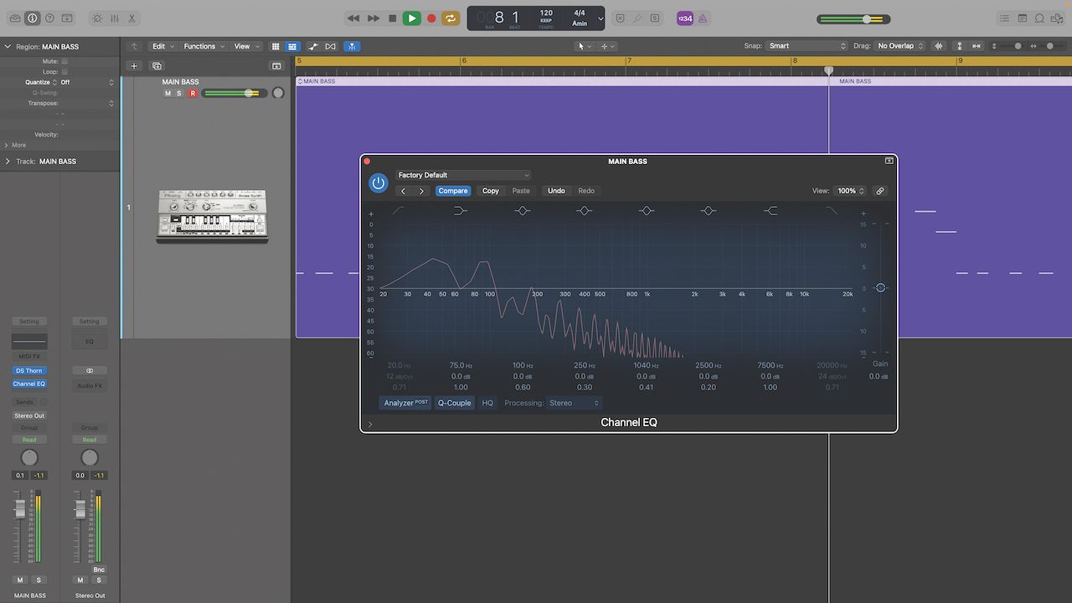Click the green Play button in transport
This screenshot has width=1072, height=603.
pyautogui.click(x=411, y=18)
